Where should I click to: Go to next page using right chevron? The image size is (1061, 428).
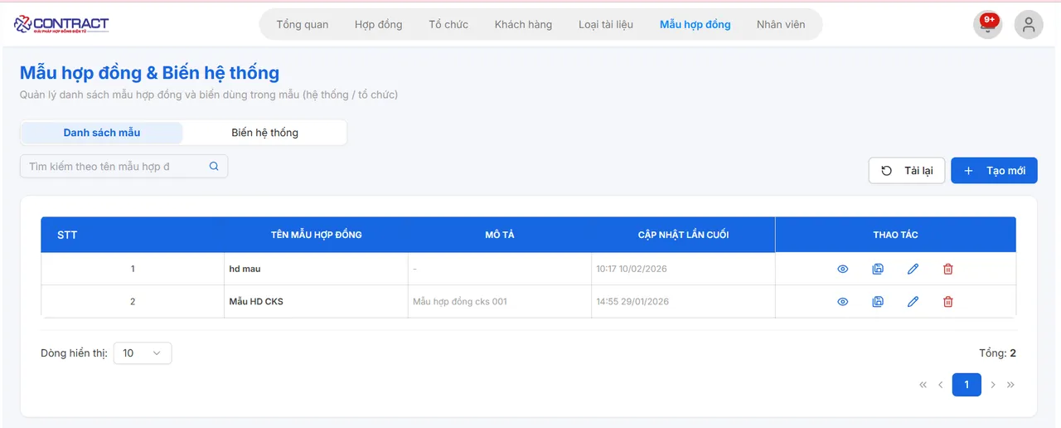[993, 385]
